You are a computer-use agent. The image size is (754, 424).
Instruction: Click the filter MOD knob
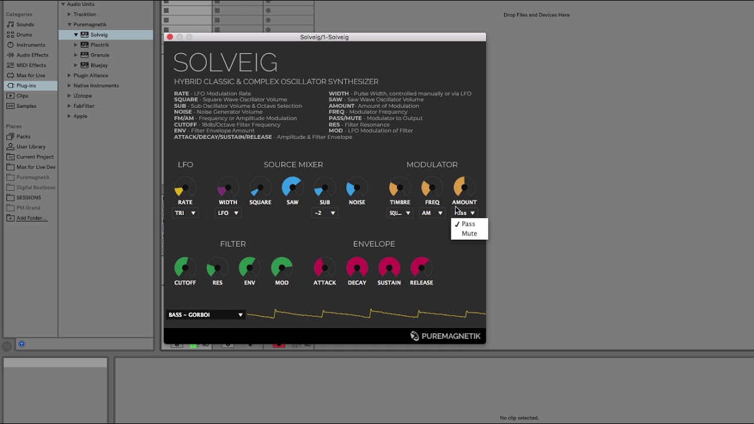(x=282, y=267)
